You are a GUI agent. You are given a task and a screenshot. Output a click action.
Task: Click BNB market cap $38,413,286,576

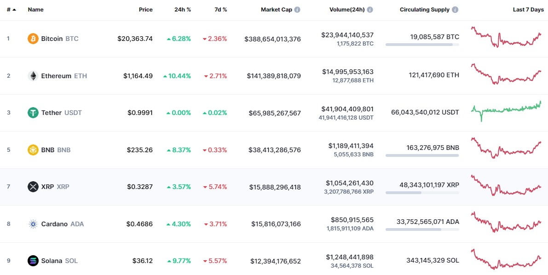[x=275, y=150]
